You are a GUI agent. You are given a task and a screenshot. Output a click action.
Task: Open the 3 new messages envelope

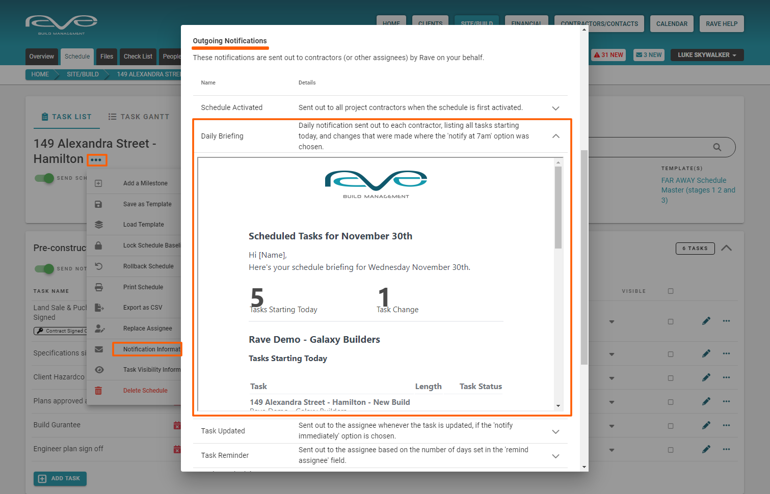click(649, 55)
